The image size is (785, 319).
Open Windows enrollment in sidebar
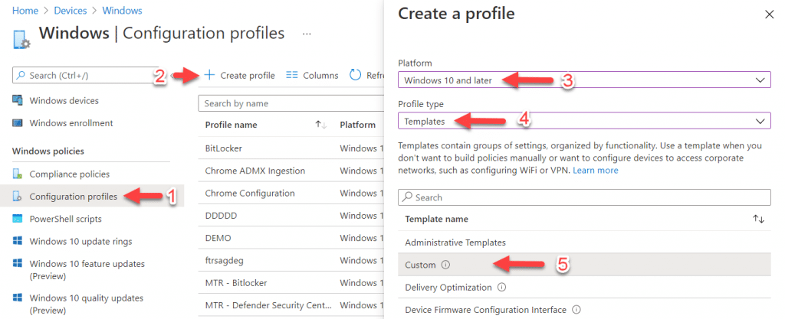click(71, 123)
